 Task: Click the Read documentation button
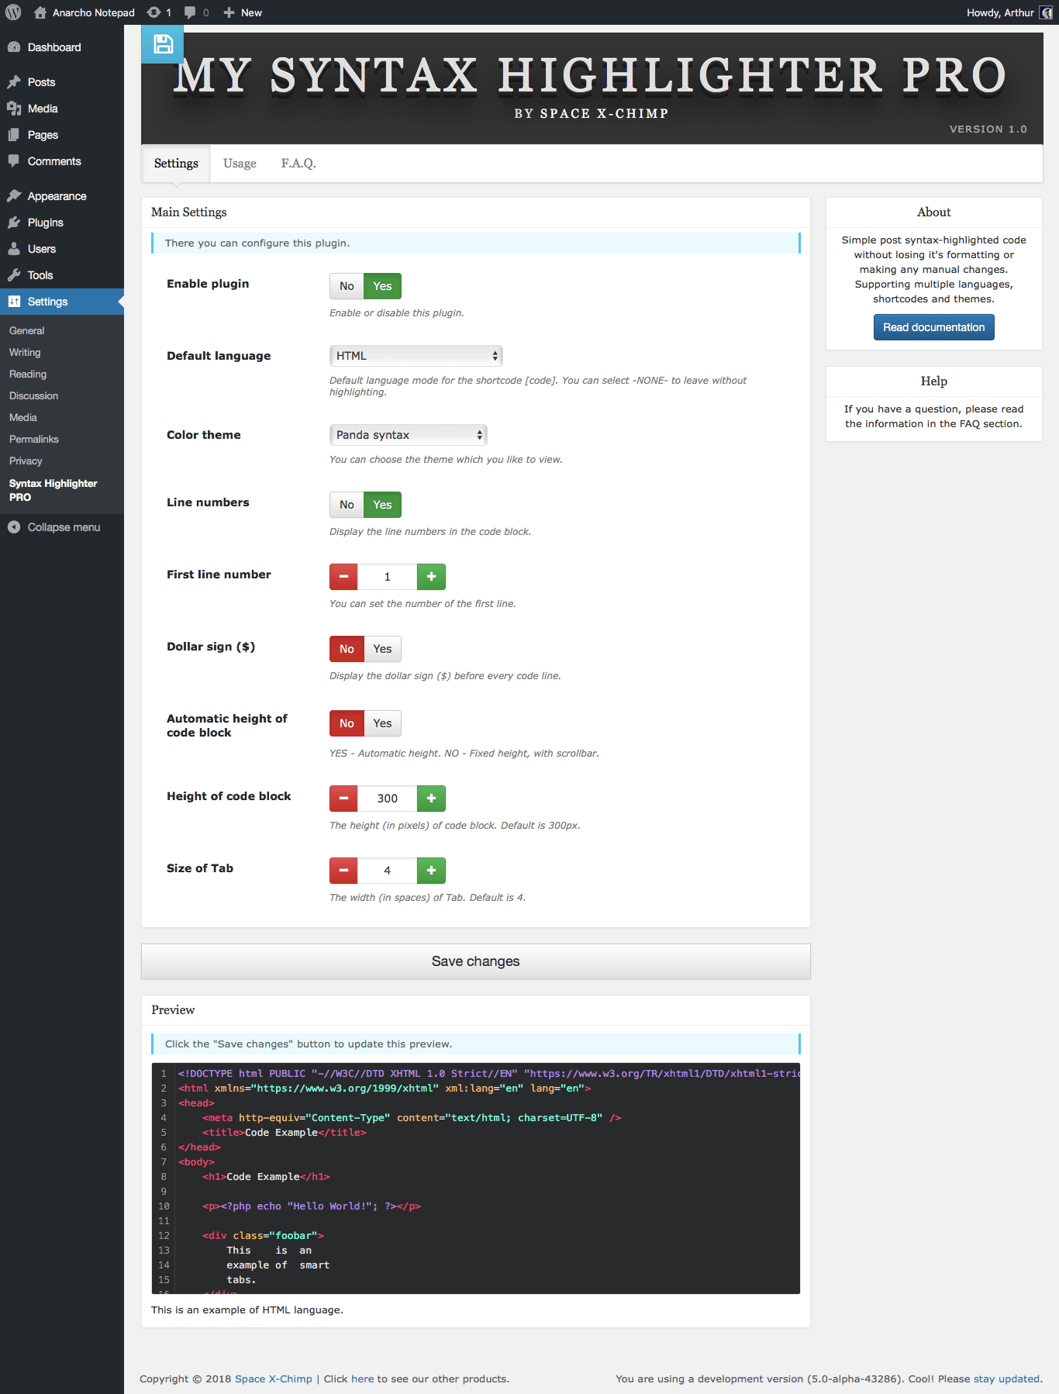pos(933,327)
